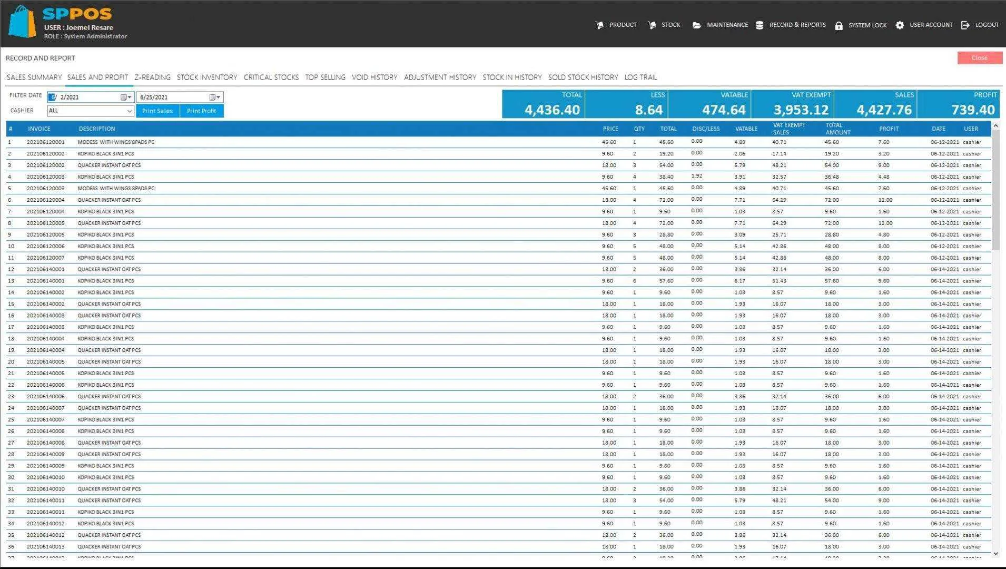This screenshot has height=569, width=1006.
Task: Click the DESCRIPTION column header
Action: [x=97, y=129]
